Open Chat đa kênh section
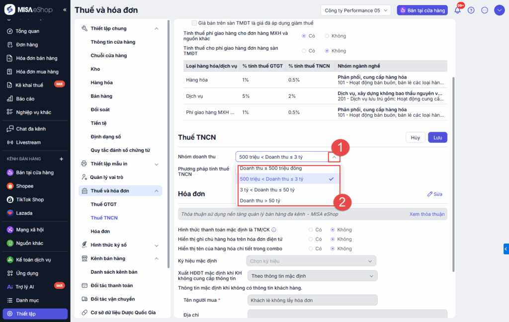Viewport: 509px width, 322px height. click(30, 129)
